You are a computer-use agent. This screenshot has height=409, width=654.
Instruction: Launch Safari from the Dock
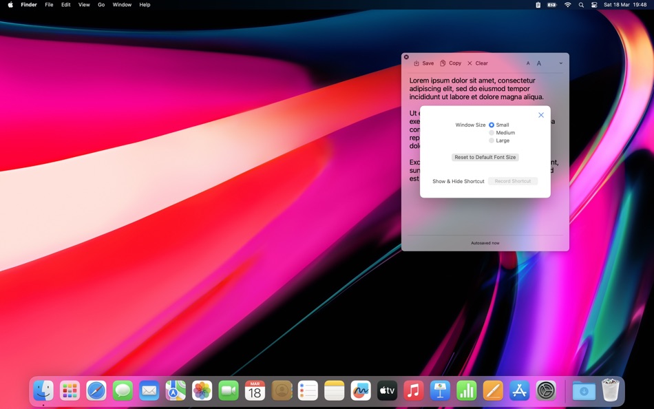pyautogui.click(x=96, y=390)
